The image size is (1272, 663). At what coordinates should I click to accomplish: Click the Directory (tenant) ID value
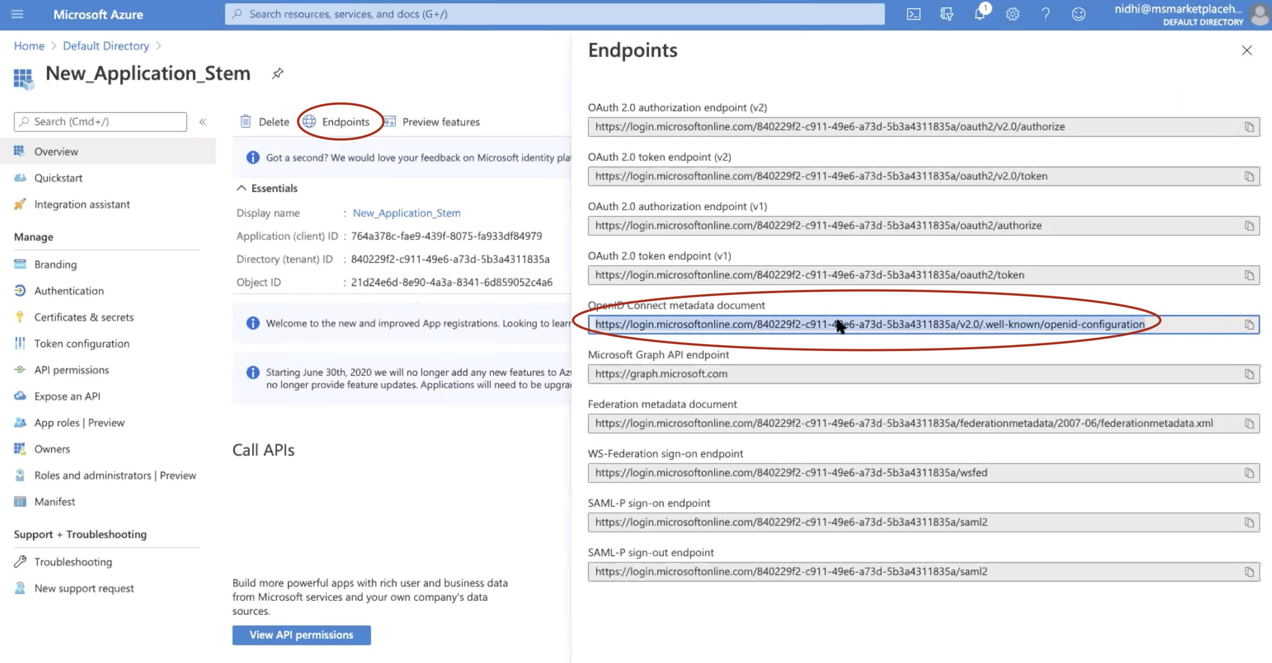(x=450, y=259)
